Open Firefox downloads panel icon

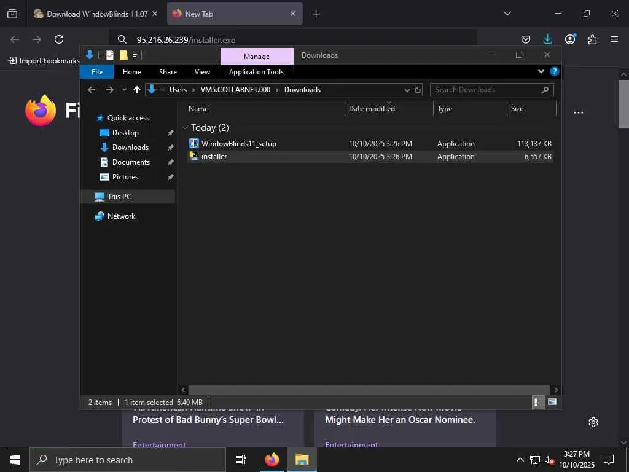pos(547,39)
